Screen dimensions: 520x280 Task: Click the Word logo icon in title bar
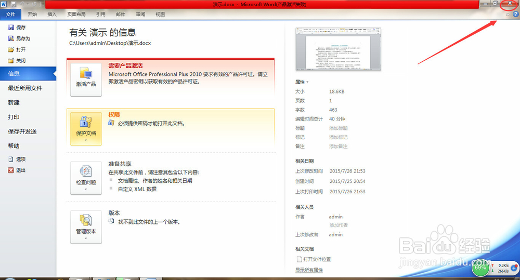[x=4, y=4]
